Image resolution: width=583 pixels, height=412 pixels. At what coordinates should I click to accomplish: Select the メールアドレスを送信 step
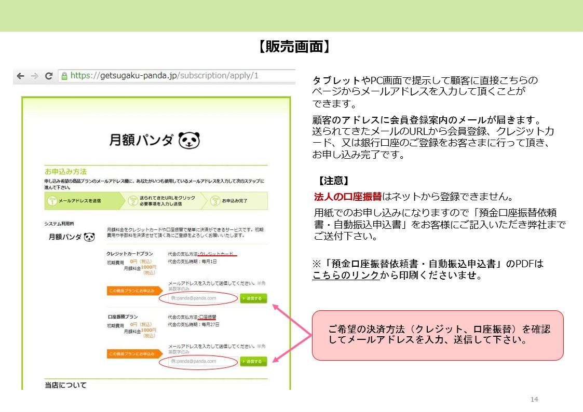click(79, 201)
